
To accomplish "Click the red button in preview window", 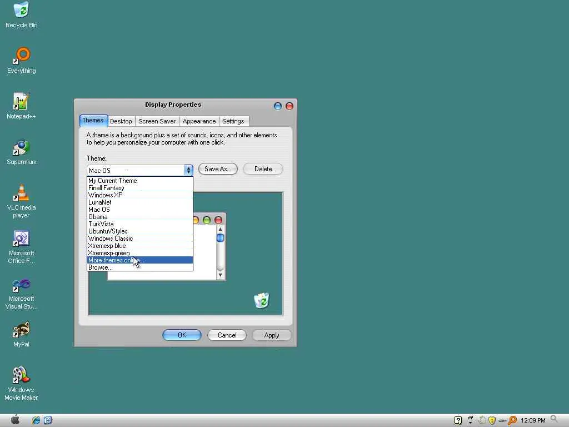I will [x=218, y=220].
